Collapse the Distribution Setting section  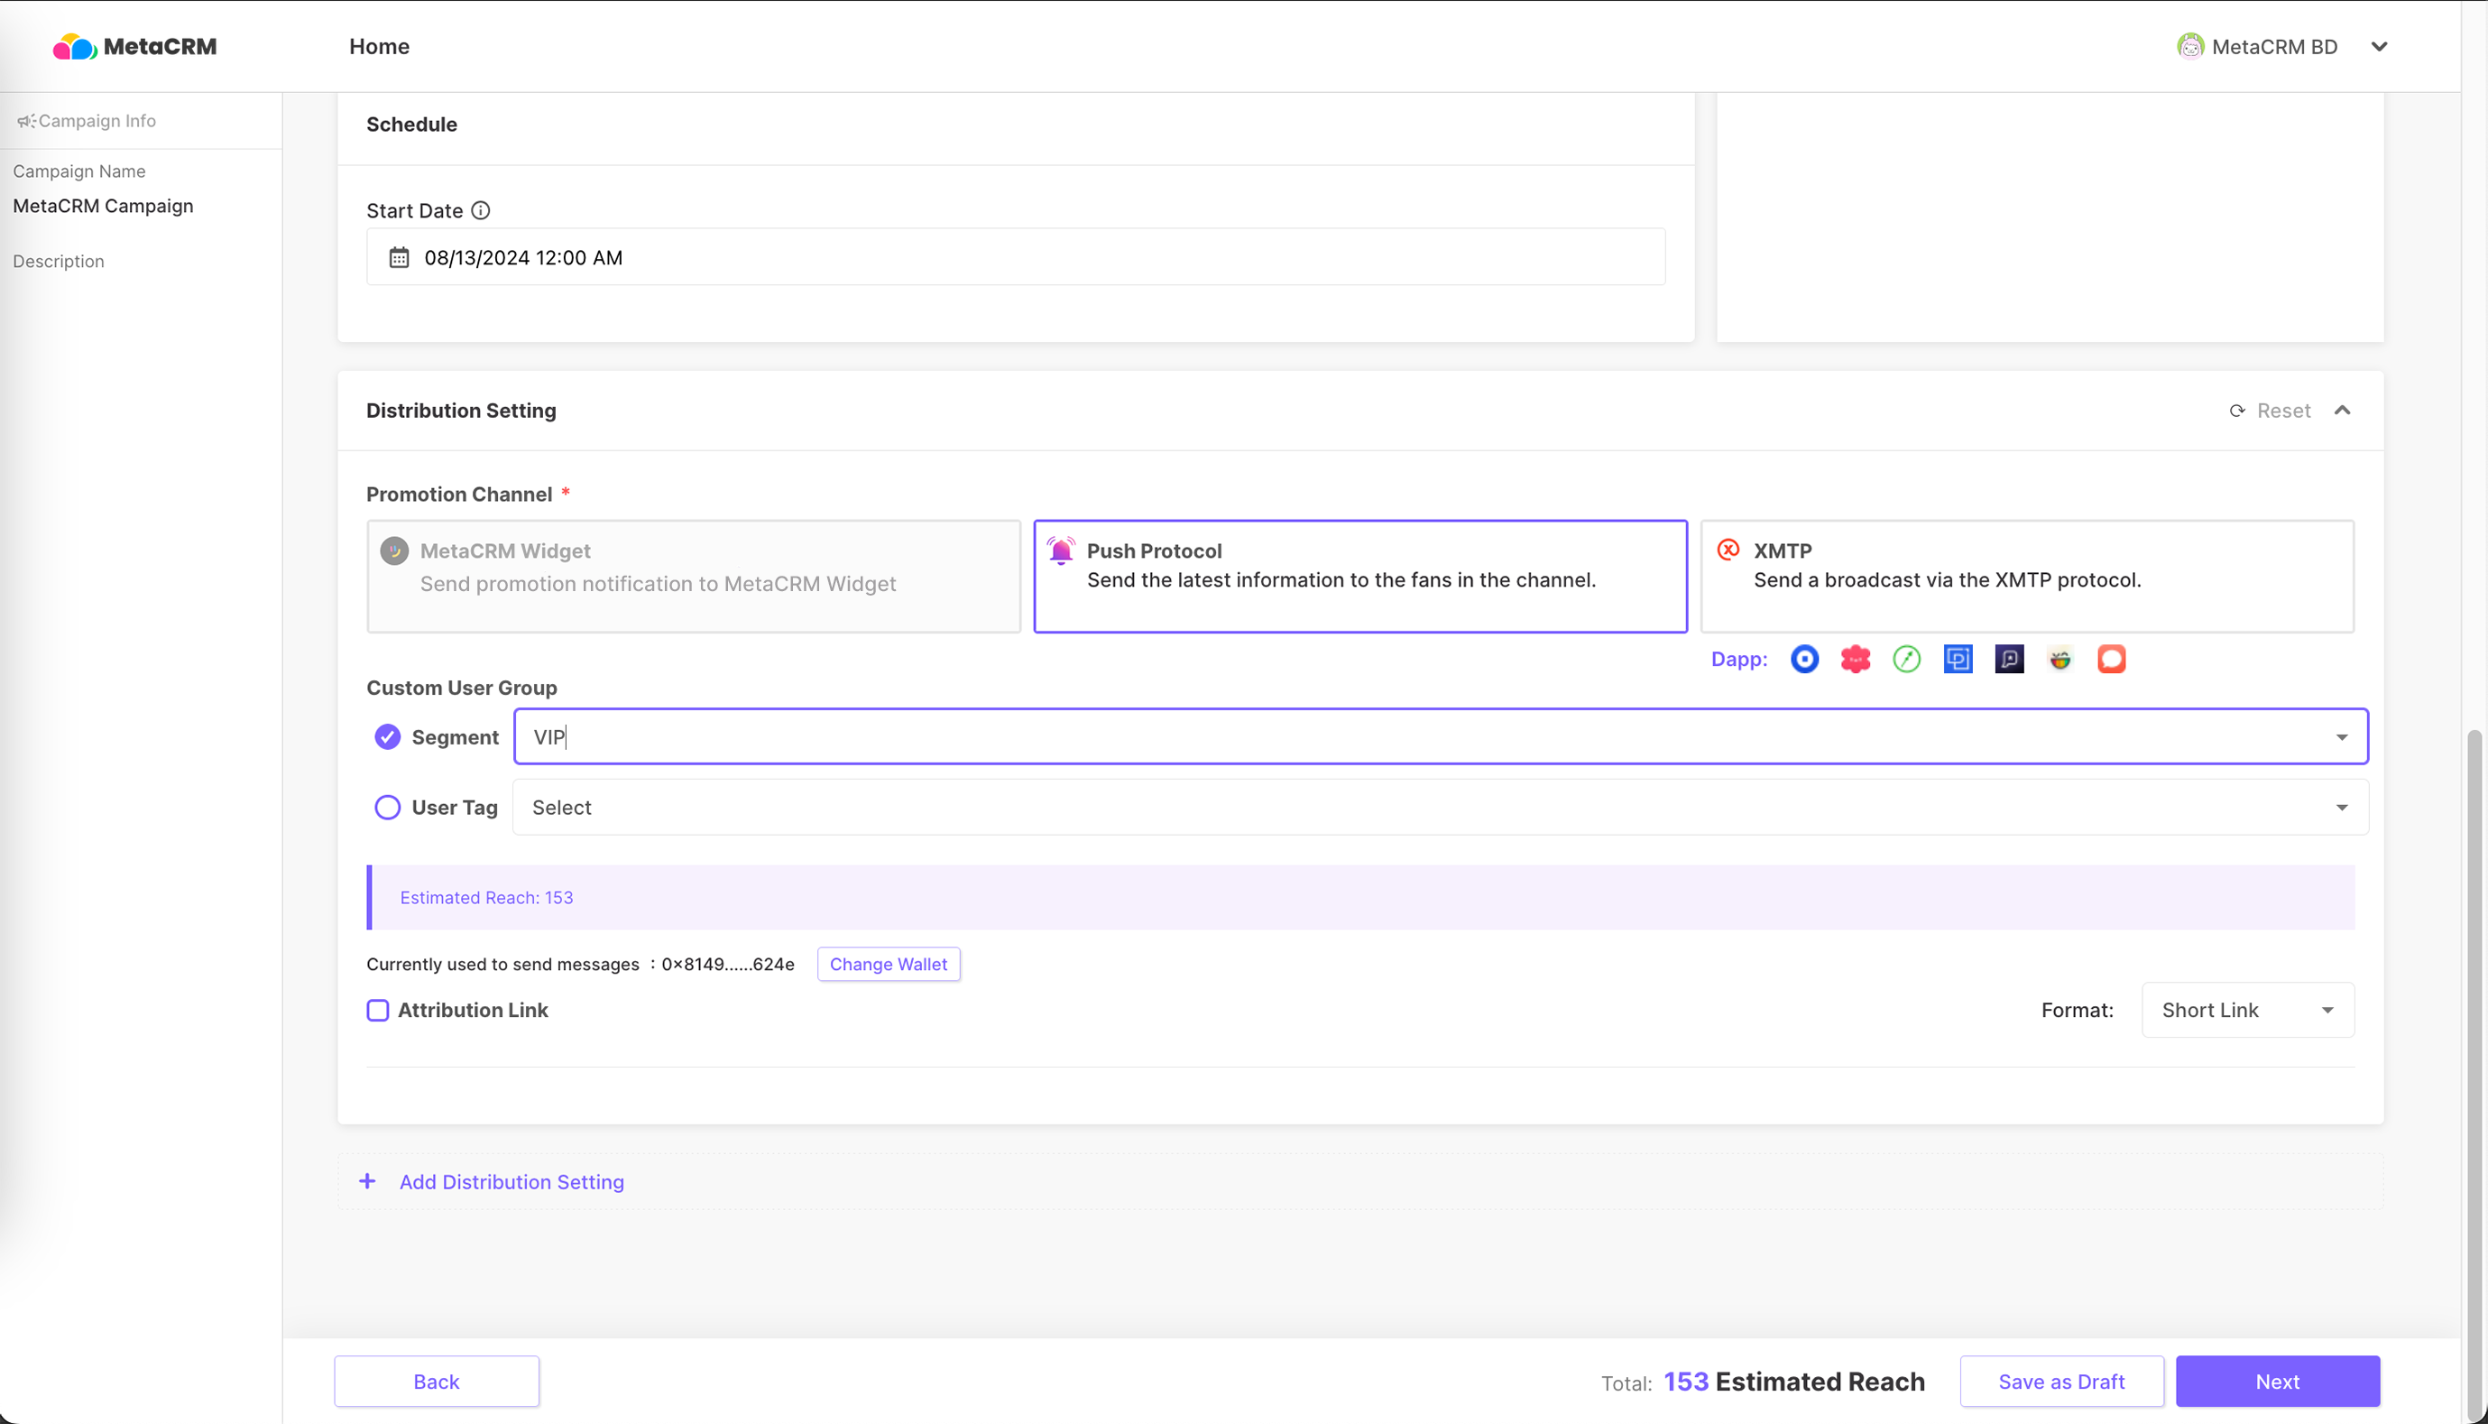(2343, 410)
